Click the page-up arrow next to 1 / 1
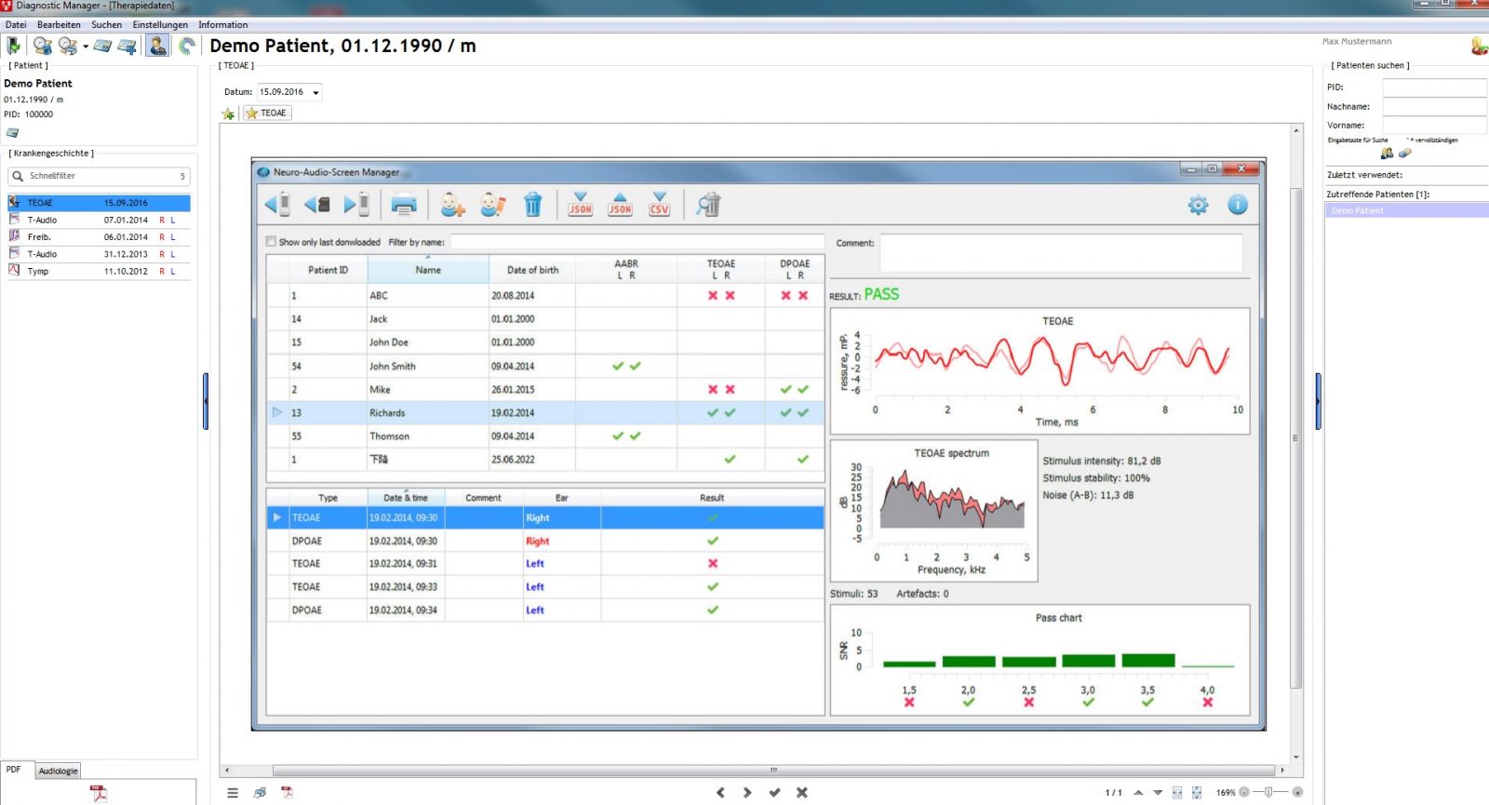Screen dimensions: 1489x805 (x=1138, y=793)
